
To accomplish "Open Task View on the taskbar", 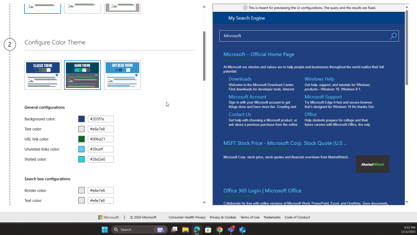I will pos(174,230).
